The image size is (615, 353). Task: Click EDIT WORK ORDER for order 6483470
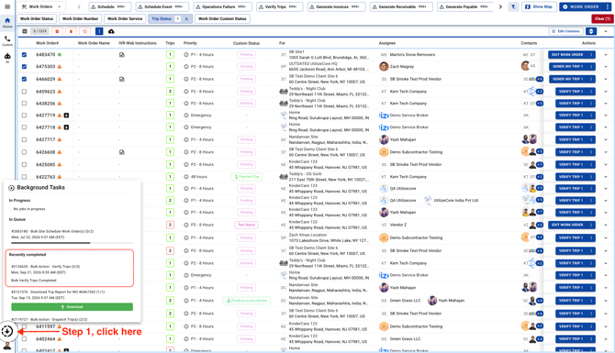(568, 55)
